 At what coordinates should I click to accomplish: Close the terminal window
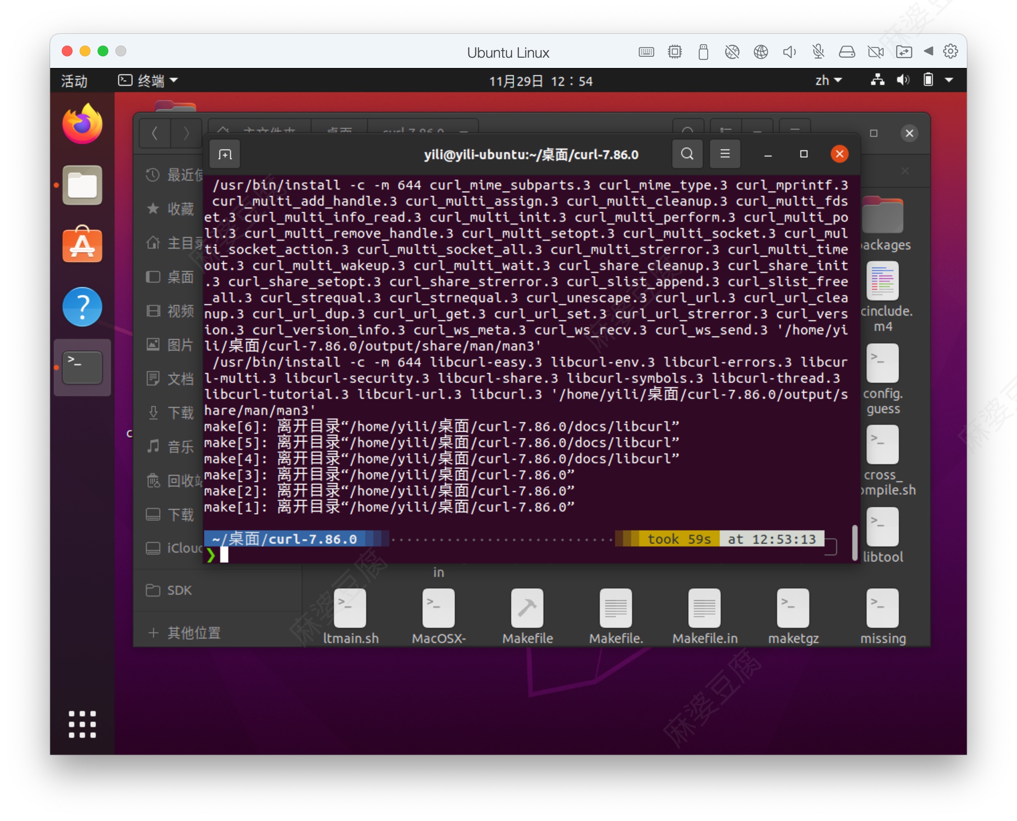(x=839, y=154)
